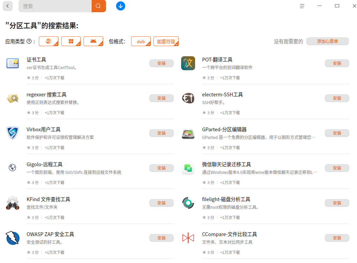Click the filelight disk analyzer icon

188,203
